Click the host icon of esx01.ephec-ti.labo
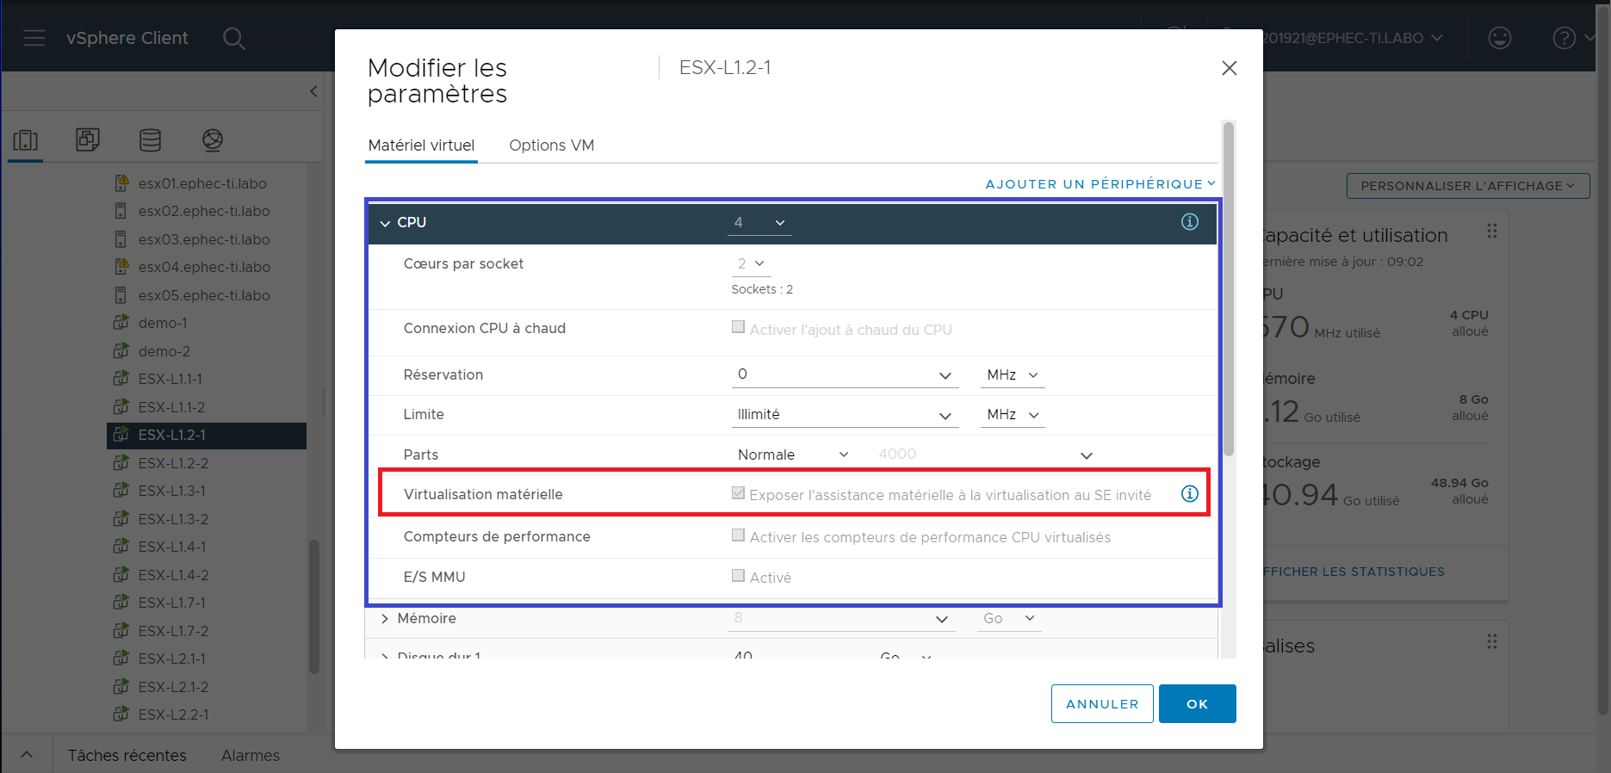Image resolution: width=1611 pixels, height=773 pixels. click(121, 182)
